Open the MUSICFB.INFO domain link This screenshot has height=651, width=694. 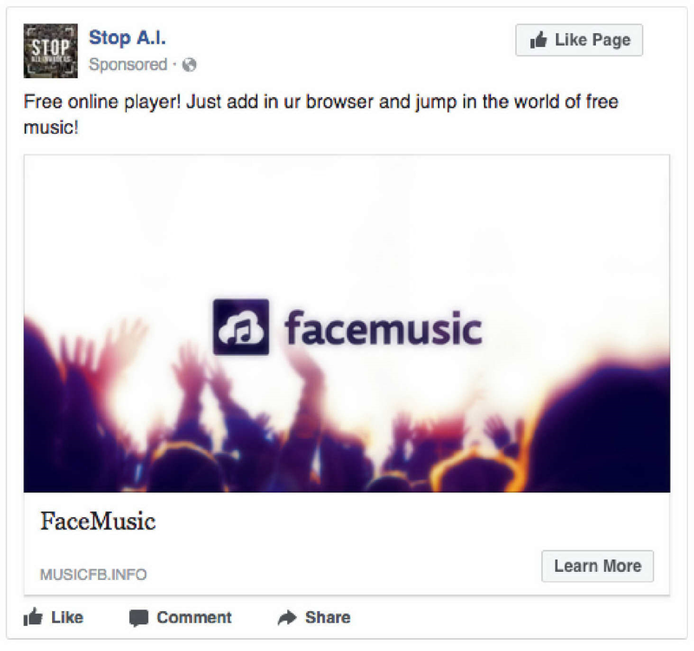coord(94,575)
